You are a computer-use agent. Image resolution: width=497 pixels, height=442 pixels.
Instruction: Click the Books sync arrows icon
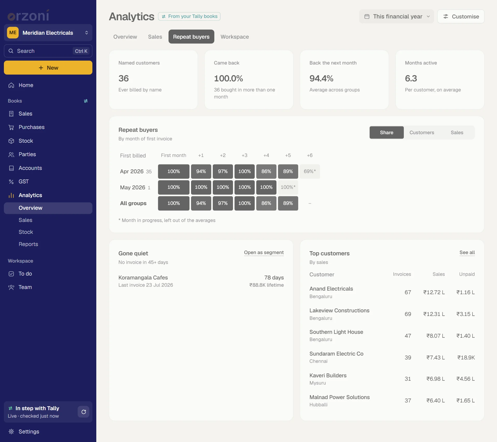(86, 101)
